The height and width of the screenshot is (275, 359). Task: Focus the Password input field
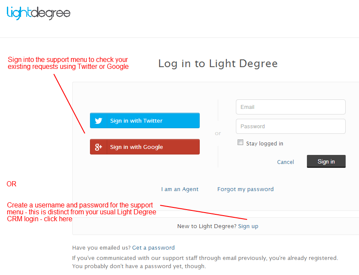point(291,127)
